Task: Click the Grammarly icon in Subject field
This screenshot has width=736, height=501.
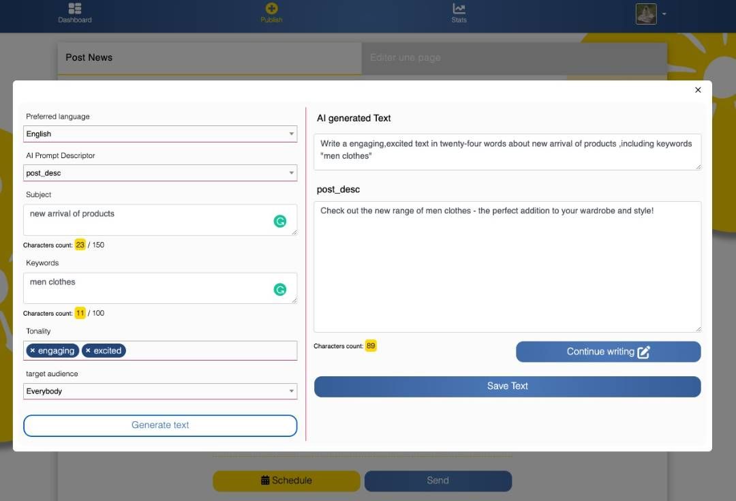Action: pos(280,222)
